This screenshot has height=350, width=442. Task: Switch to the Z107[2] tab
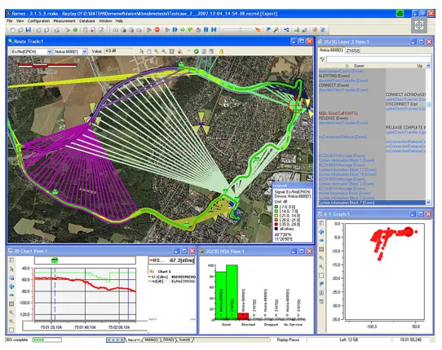coord(352,50)
